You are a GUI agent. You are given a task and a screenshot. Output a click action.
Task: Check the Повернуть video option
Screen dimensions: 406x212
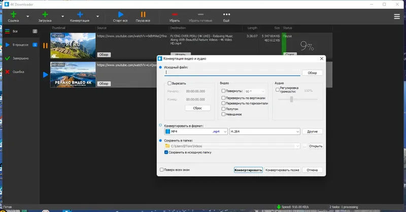[223, 91]
